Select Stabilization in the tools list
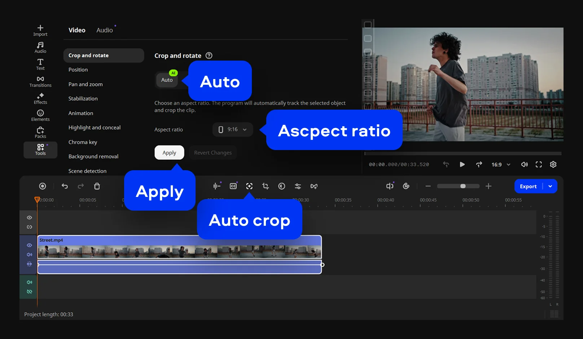 [83, 98]
